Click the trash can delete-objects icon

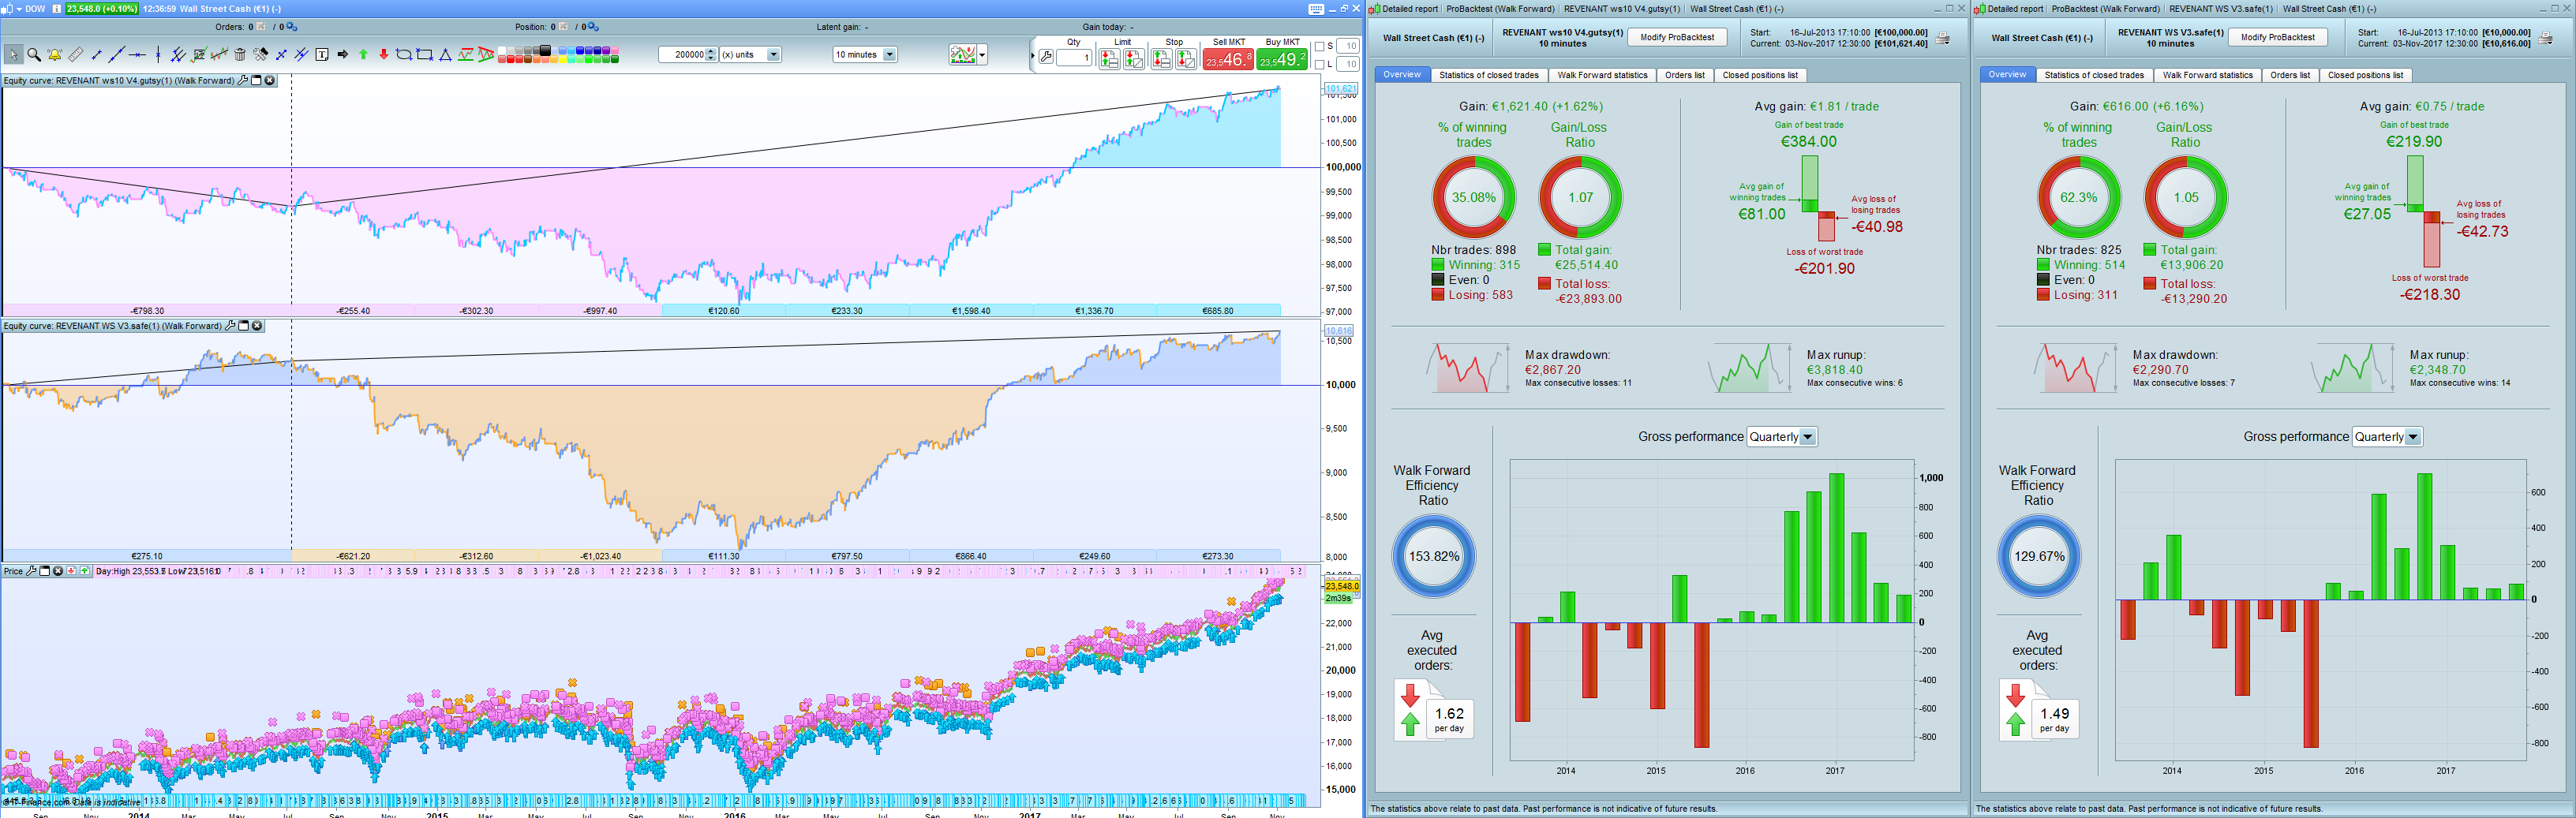pyautogui.click(x=240, y=55)
